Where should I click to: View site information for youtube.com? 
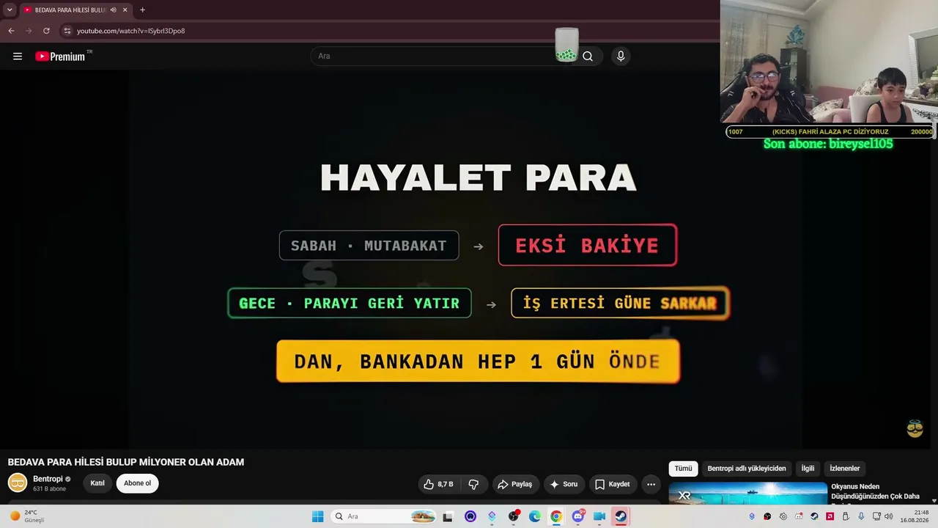pos(67,31)
